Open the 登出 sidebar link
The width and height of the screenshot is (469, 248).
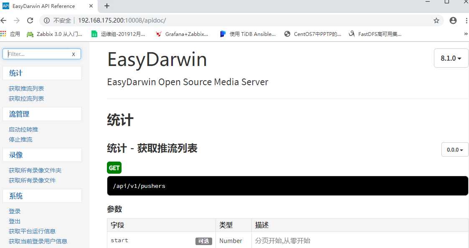pyautogui.click(x=15, y=221)
